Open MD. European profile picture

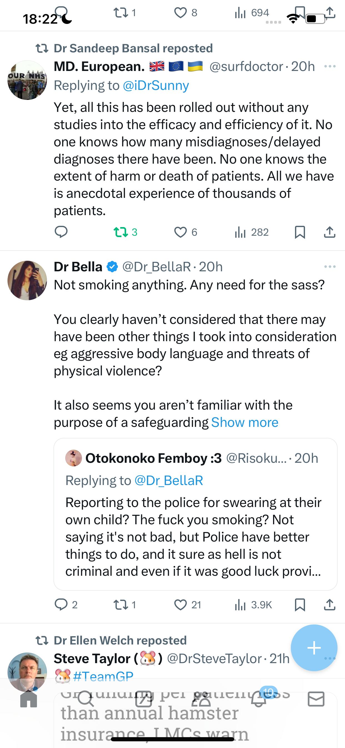[x=27, y=80]
